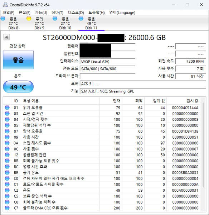Viewport: 209px width, 215px height.
Task: Open the 편집(E) menu
Action: tap(25, 13)
